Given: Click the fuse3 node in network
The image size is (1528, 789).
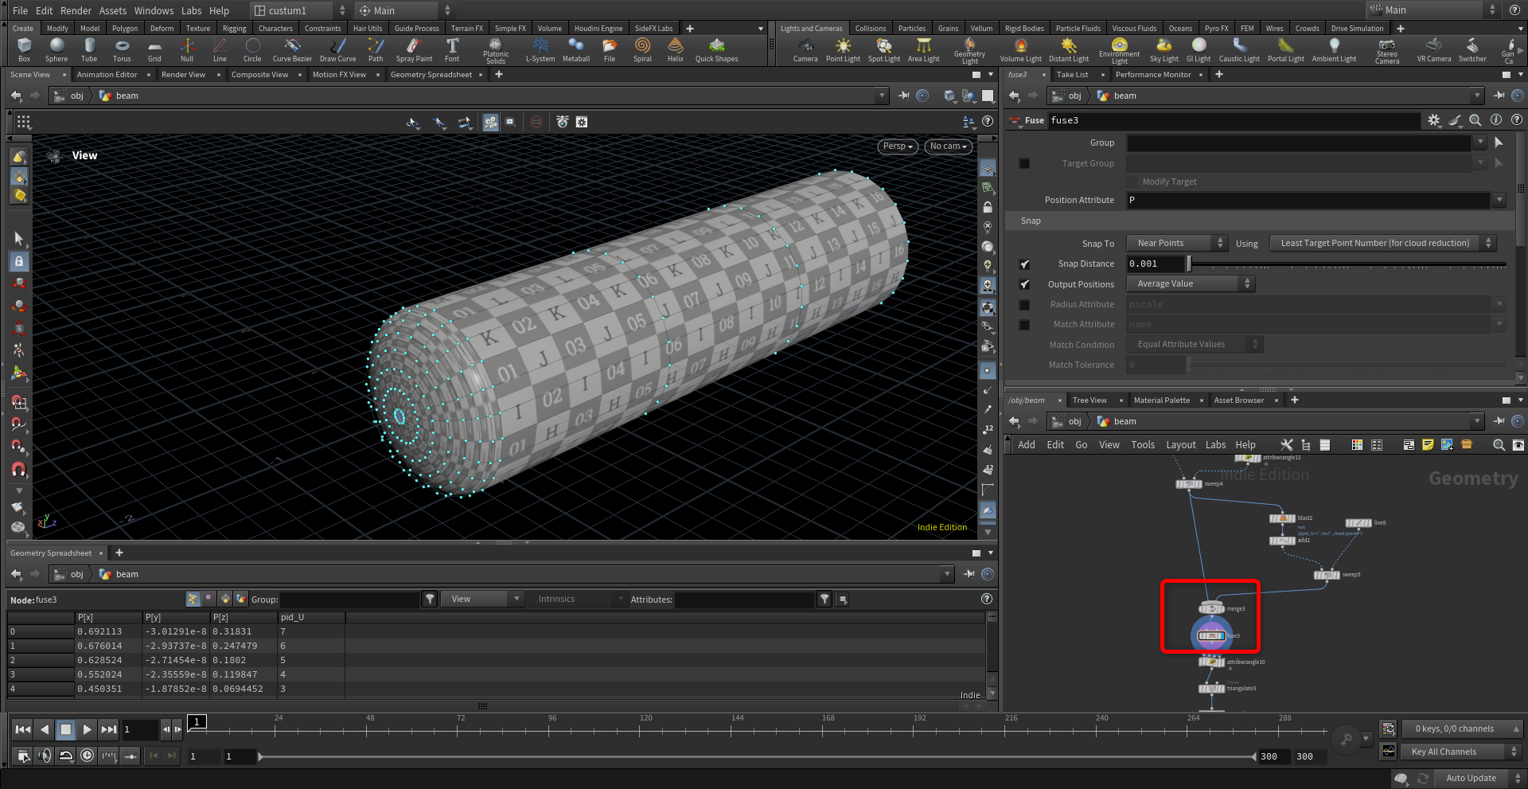Looking at the screenshot, I should (x=1211, y=635).
